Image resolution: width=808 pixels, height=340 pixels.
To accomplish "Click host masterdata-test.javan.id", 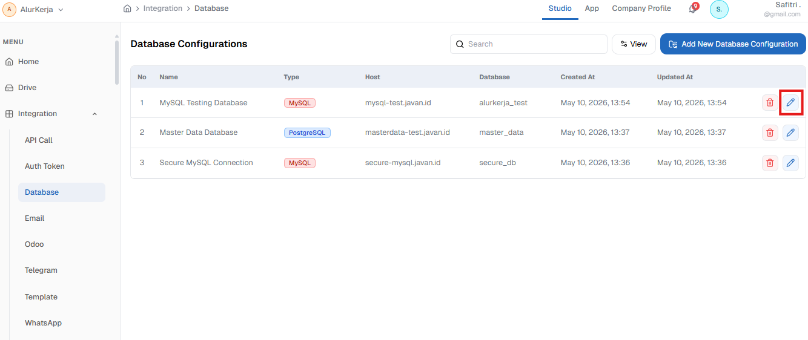I will (x=408, y=132).
